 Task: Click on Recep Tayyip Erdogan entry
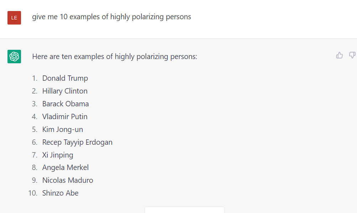coord(77,142)
